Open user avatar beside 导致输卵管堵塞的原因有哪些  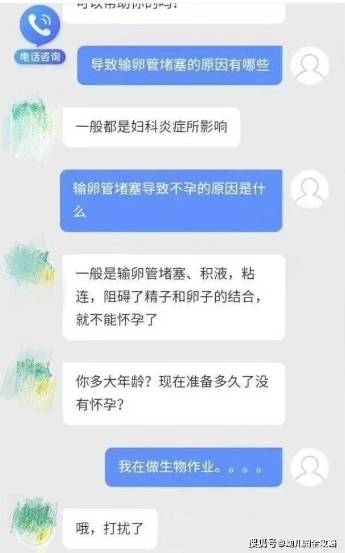(x=310, y=65)
